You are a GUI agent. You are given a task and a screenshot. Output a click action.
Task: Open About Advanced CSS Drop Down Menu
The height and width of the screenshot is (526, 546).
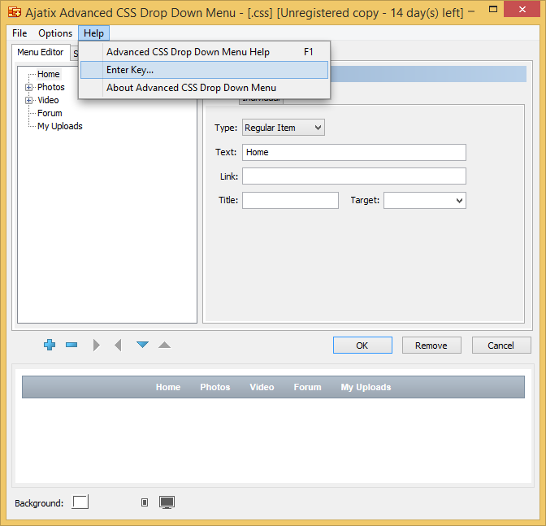(204, 88)
